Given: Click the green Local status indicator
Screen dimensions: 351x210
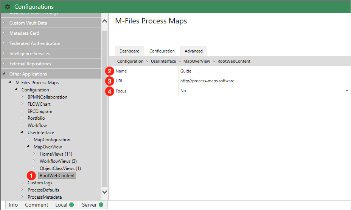Looking at the screenshot, I should tap(71, 205).
